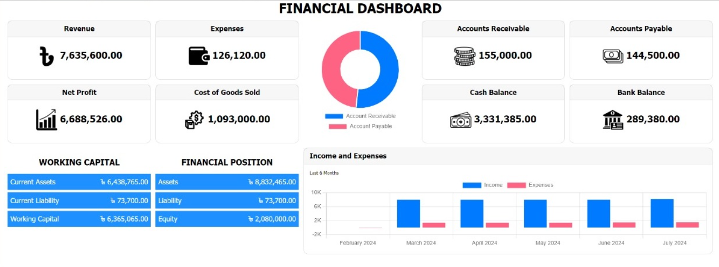Click the cash bill icon in Cash Balance
The width and height of the screenshot is (719, 267).
[x=461, y=120]
